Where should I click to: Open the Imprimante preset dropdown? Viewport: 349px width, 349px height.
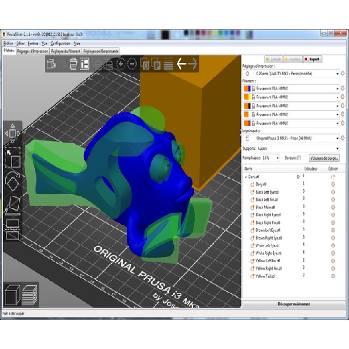(337, 138)
